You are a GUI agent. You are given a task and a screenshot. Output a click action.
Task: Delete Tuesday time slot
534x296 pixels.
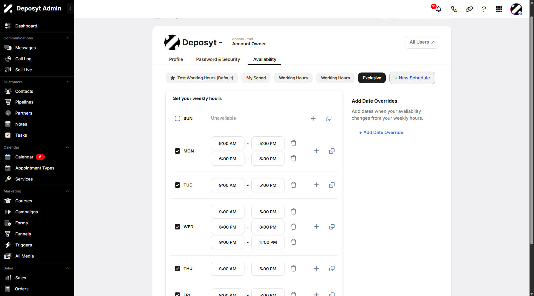click(294, 185)
